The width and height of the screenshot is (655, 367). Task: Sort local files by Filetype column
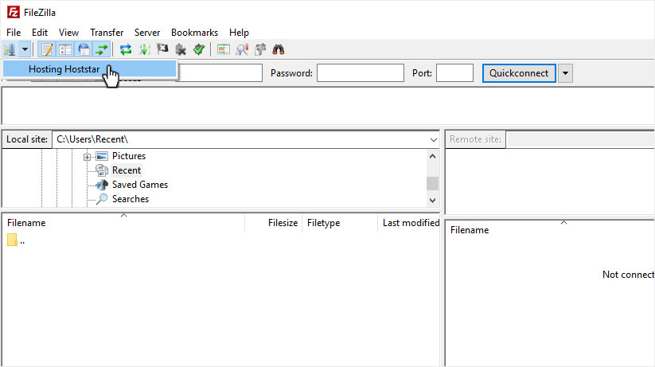coord(339,223)
